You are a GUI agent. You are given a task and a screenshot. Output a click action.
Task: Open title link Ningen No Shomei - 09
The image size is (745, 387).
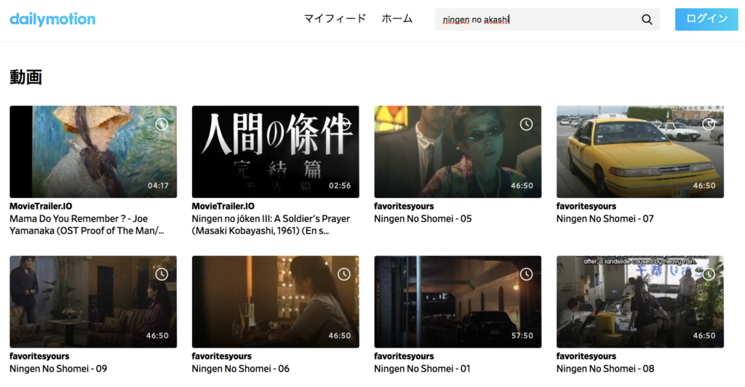58,369
